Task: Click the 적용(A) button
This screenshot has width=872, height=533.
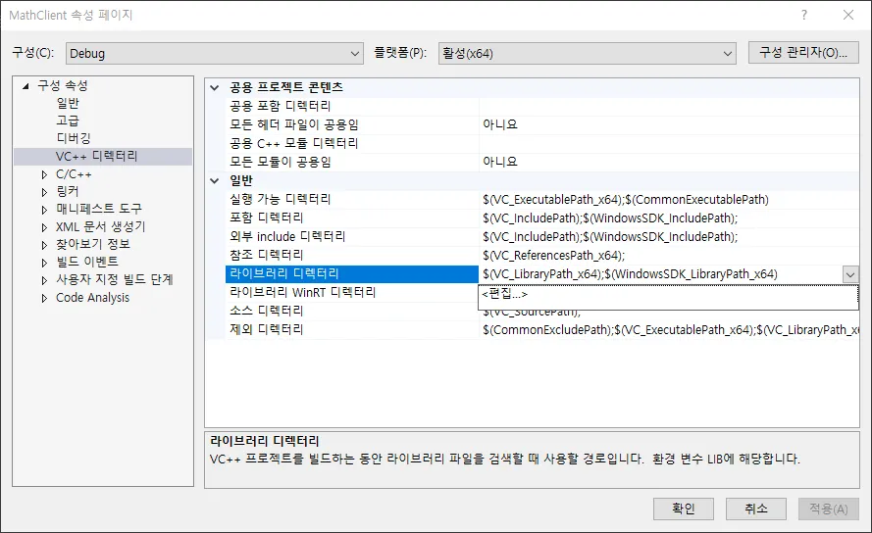Action: [x=829, y=509]
